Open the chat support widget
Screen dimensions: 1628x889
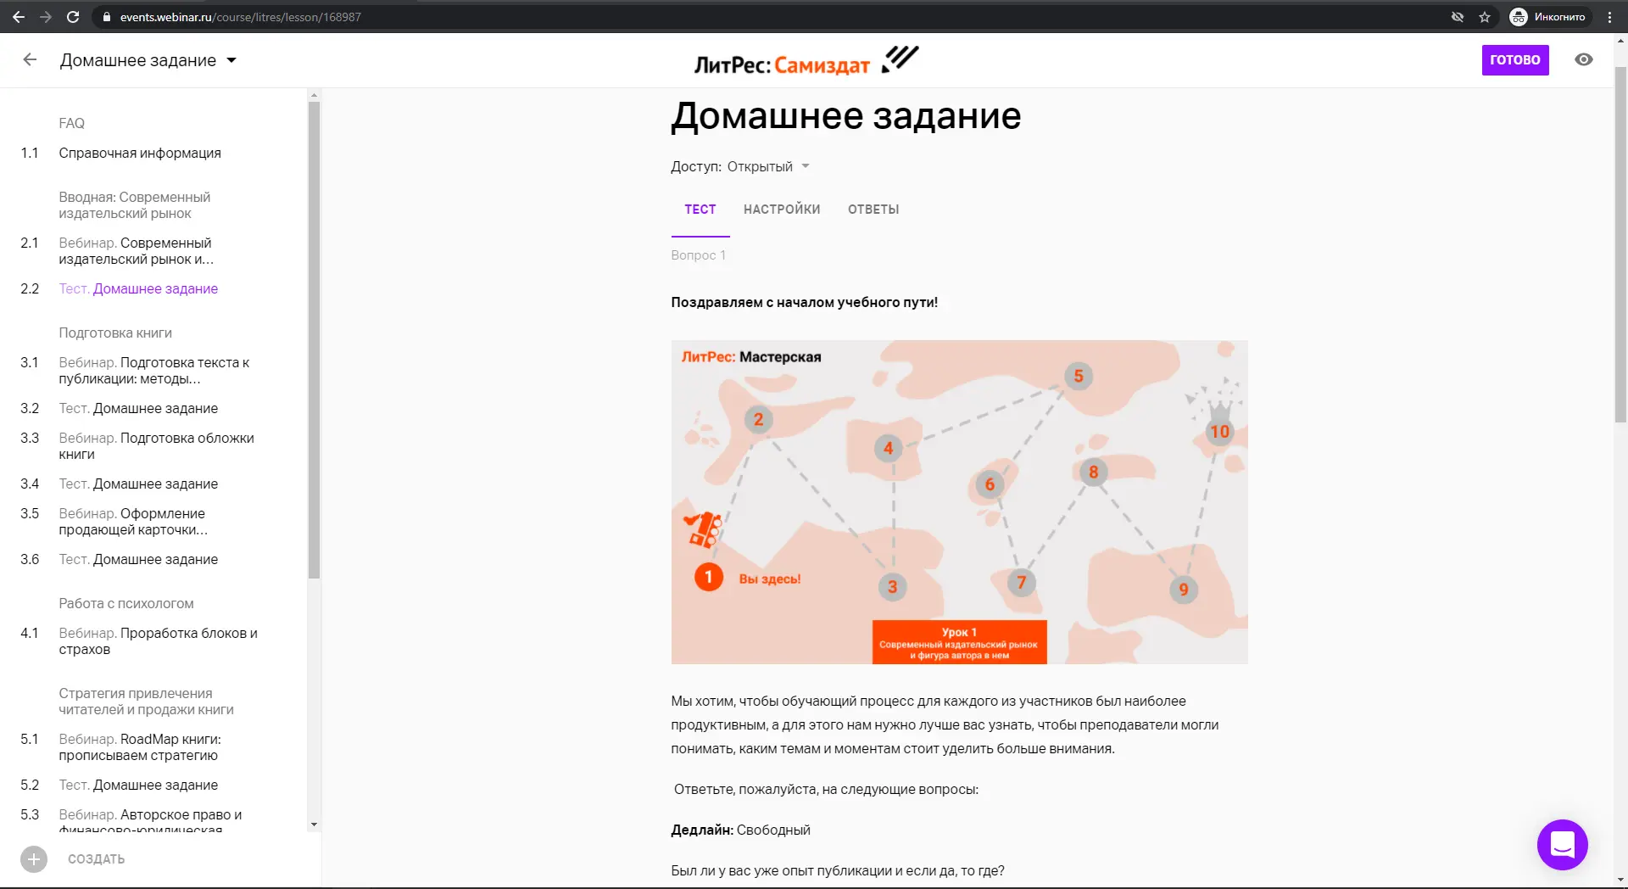click(x=1562, y=844)
